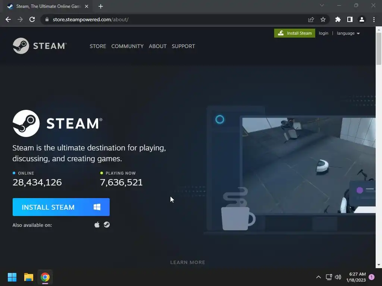Open File Explorer from the taskbar
382x286 pixels.
(28, 277)
